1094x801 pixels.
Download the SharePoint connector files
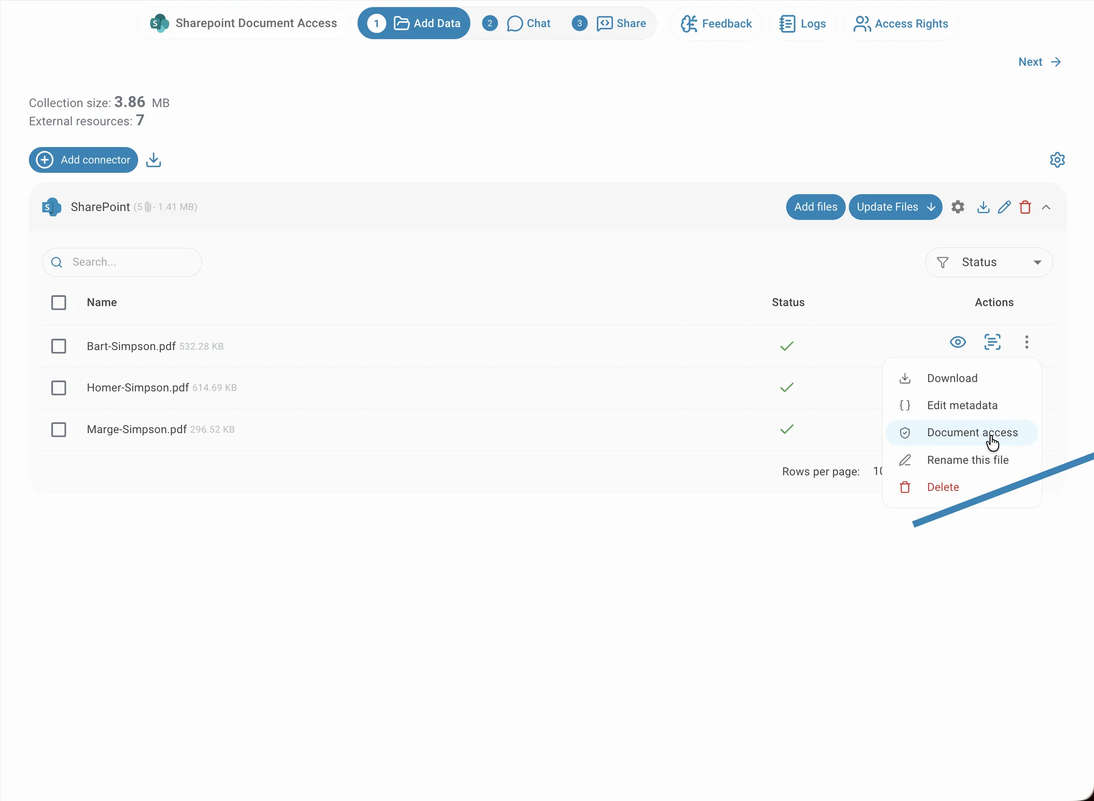pyautogui.click(x=983, y=207)
